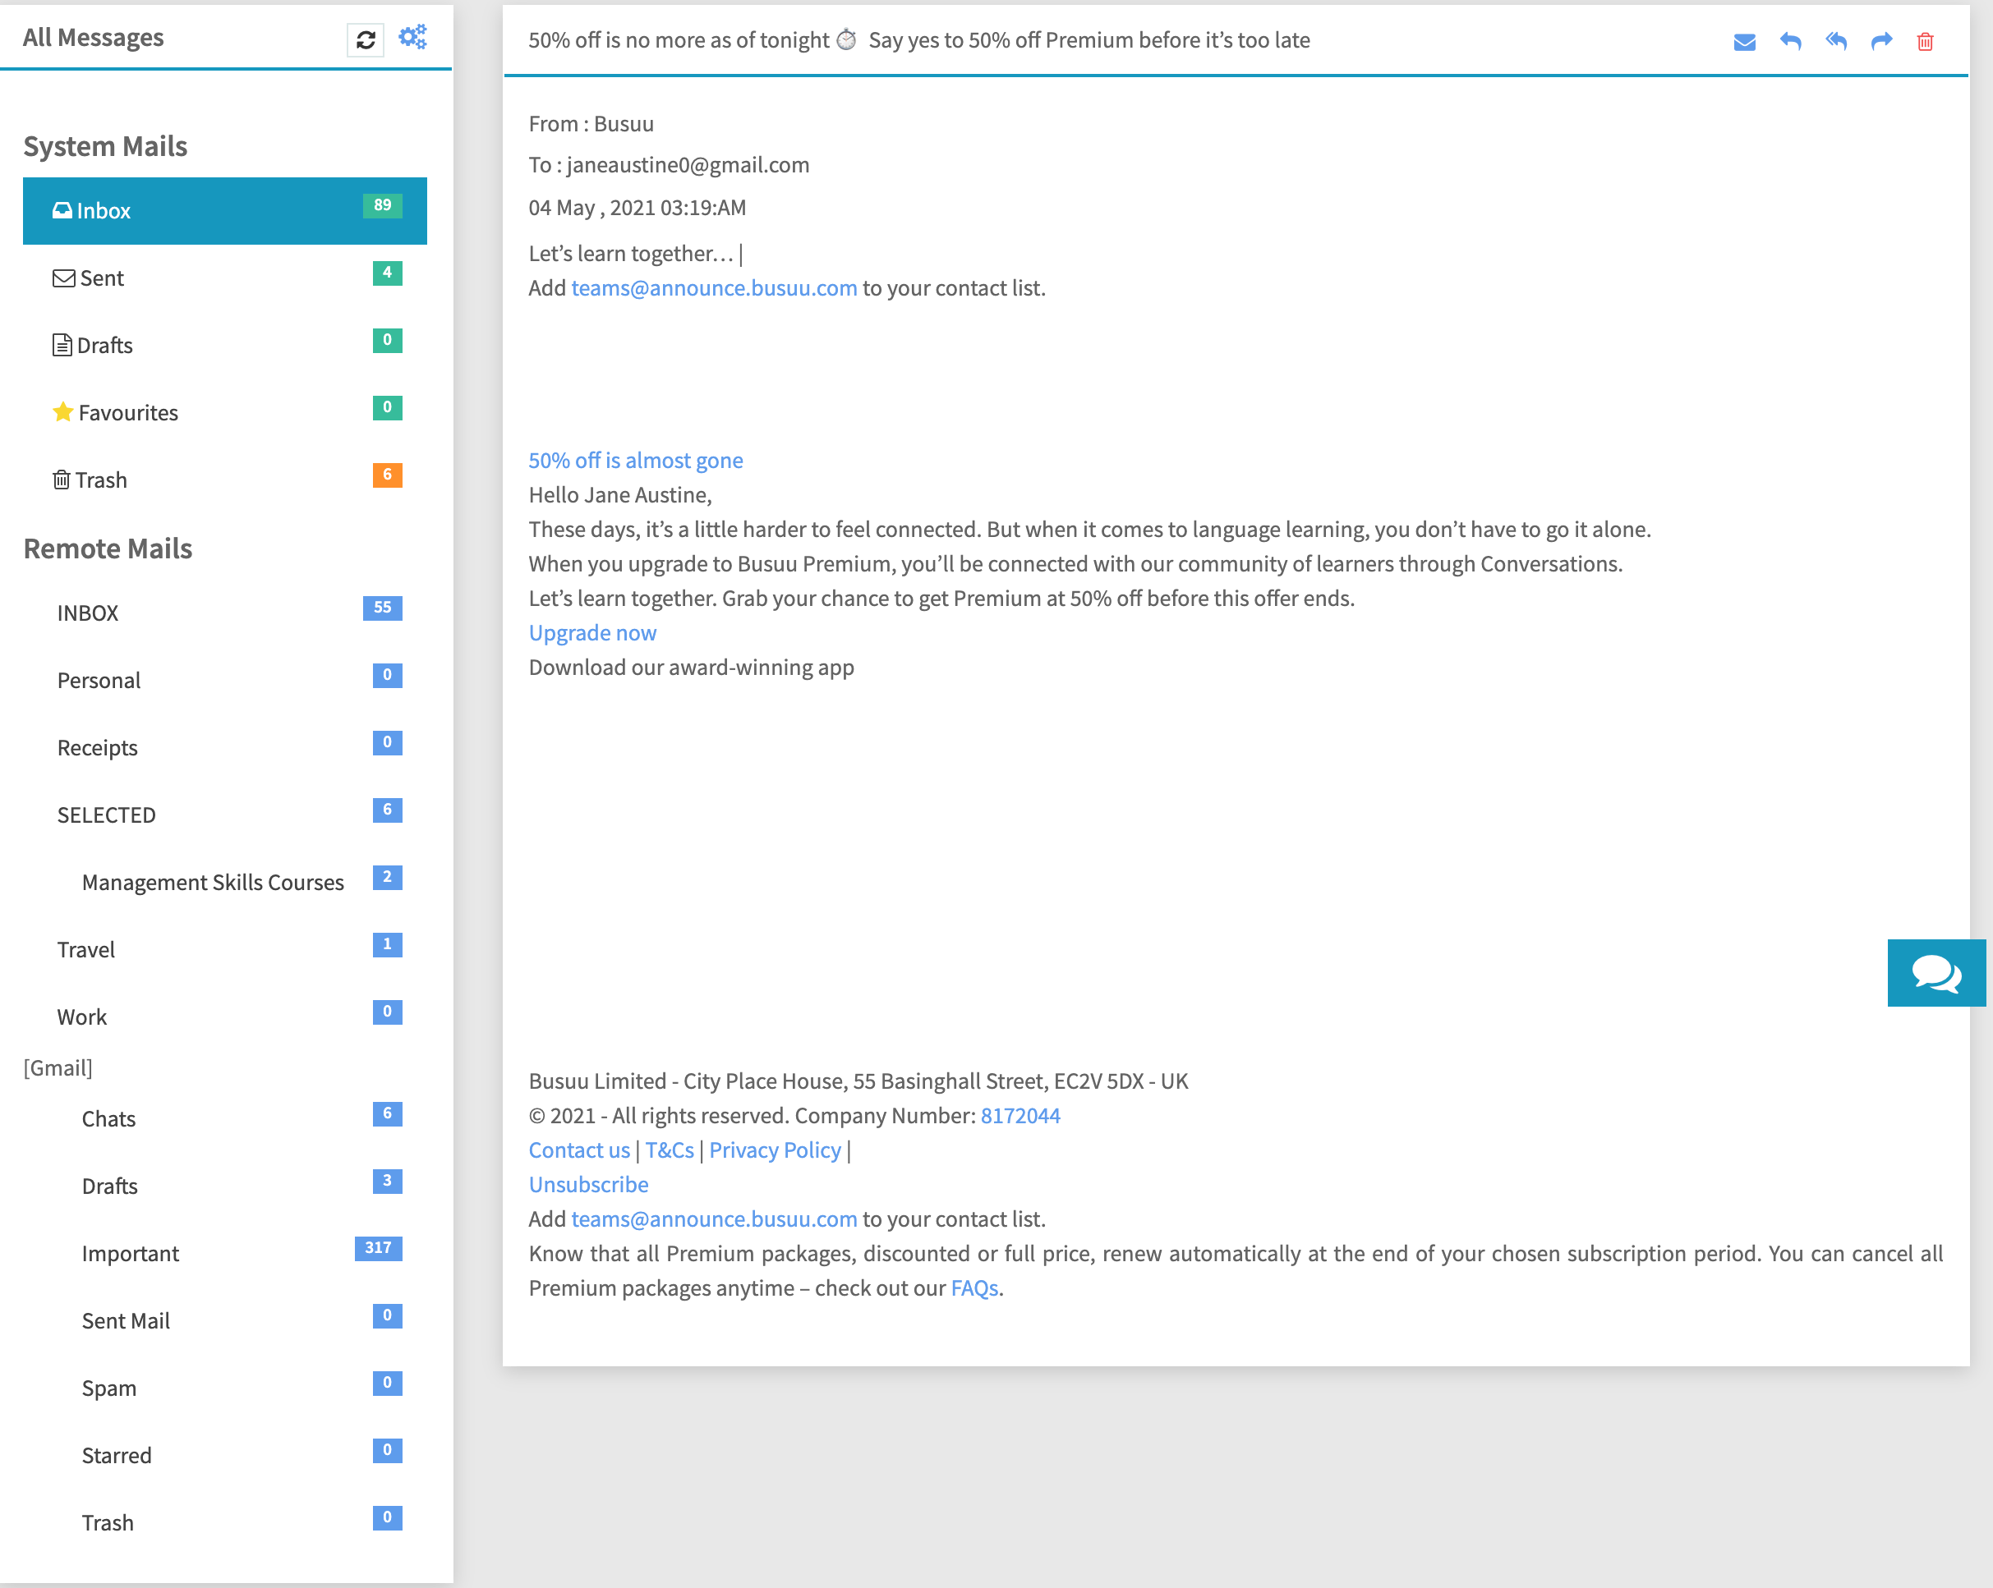This screenshot has width=1993, height=1588.
Task: Select the Personal remote folder
Action: pyautogui.click(x=224, y=681)
